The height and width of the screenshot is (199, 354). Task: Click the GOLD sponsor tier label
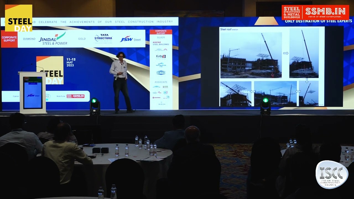(x=82, y=39)
